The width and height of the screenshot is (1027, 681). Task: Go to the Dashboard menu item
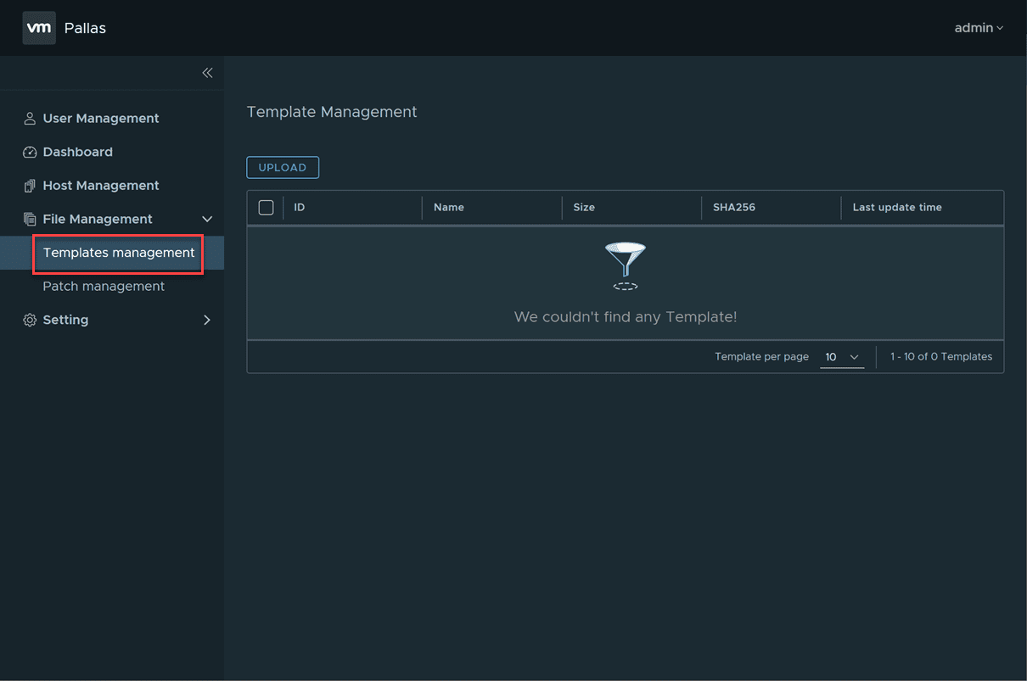coord(77,153)
